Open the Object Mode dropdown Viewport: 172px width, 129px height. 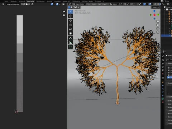[79, 4]
